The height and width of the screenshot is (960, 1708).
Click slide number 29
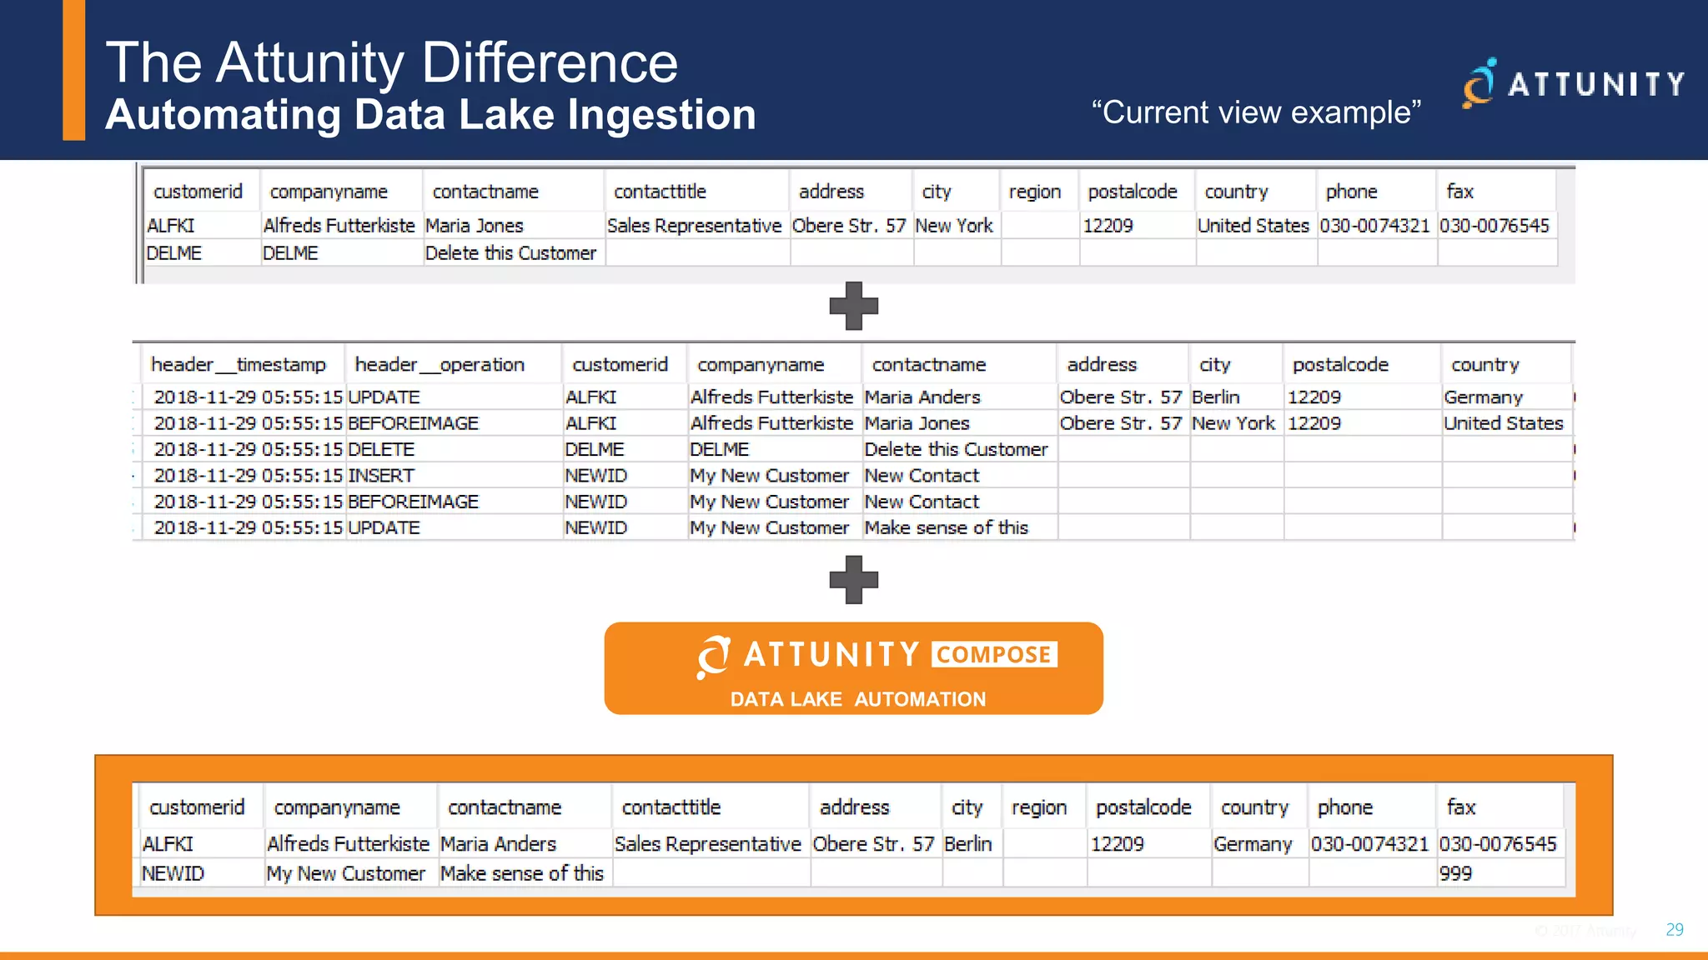pos(1674,929)
